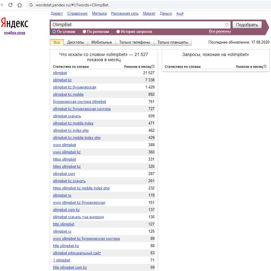The width and height of the screenshot is (271, 271).
Task: Open the Справочник link
Action: [x=77, y=14]
